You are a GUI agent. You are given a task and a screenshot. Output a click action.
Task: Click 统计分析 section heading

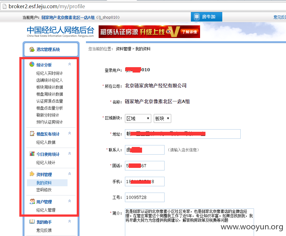(x=44, y=65)
